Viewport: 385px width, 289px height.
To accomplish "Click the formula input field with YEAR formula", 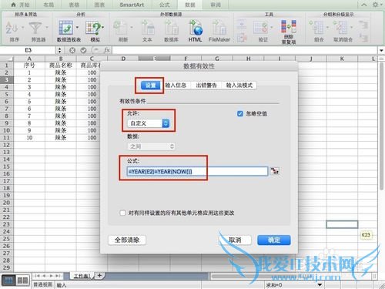I will [197, 171].
